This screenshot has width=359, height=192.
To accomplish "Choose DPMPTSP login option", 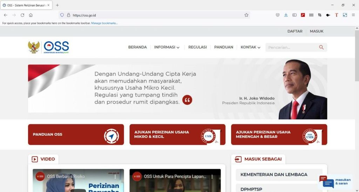I will coord(279,188).
